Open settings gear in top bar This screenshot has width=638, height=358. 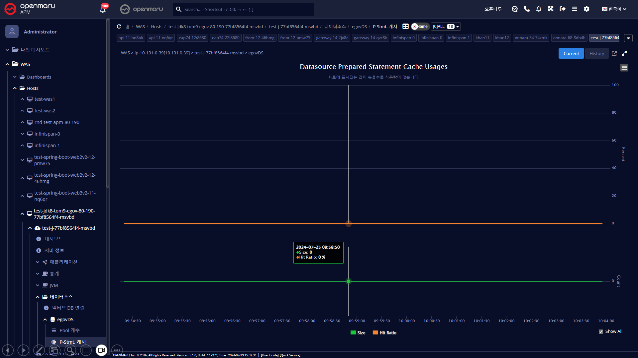(586, 9)
